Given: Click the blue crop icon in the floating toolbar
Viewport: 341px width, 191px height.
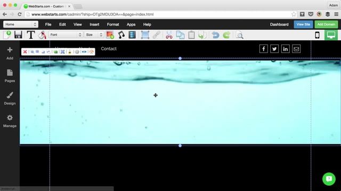Looking at the screenshot, I should [x=63, y=52].
